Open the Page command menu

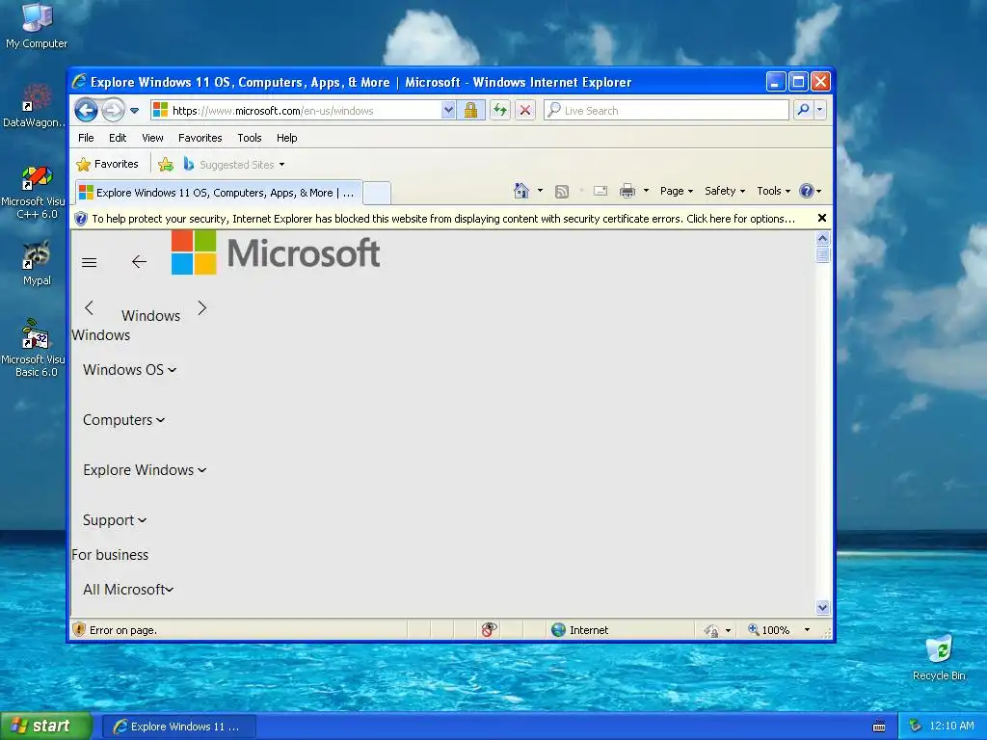pos(676,191)
